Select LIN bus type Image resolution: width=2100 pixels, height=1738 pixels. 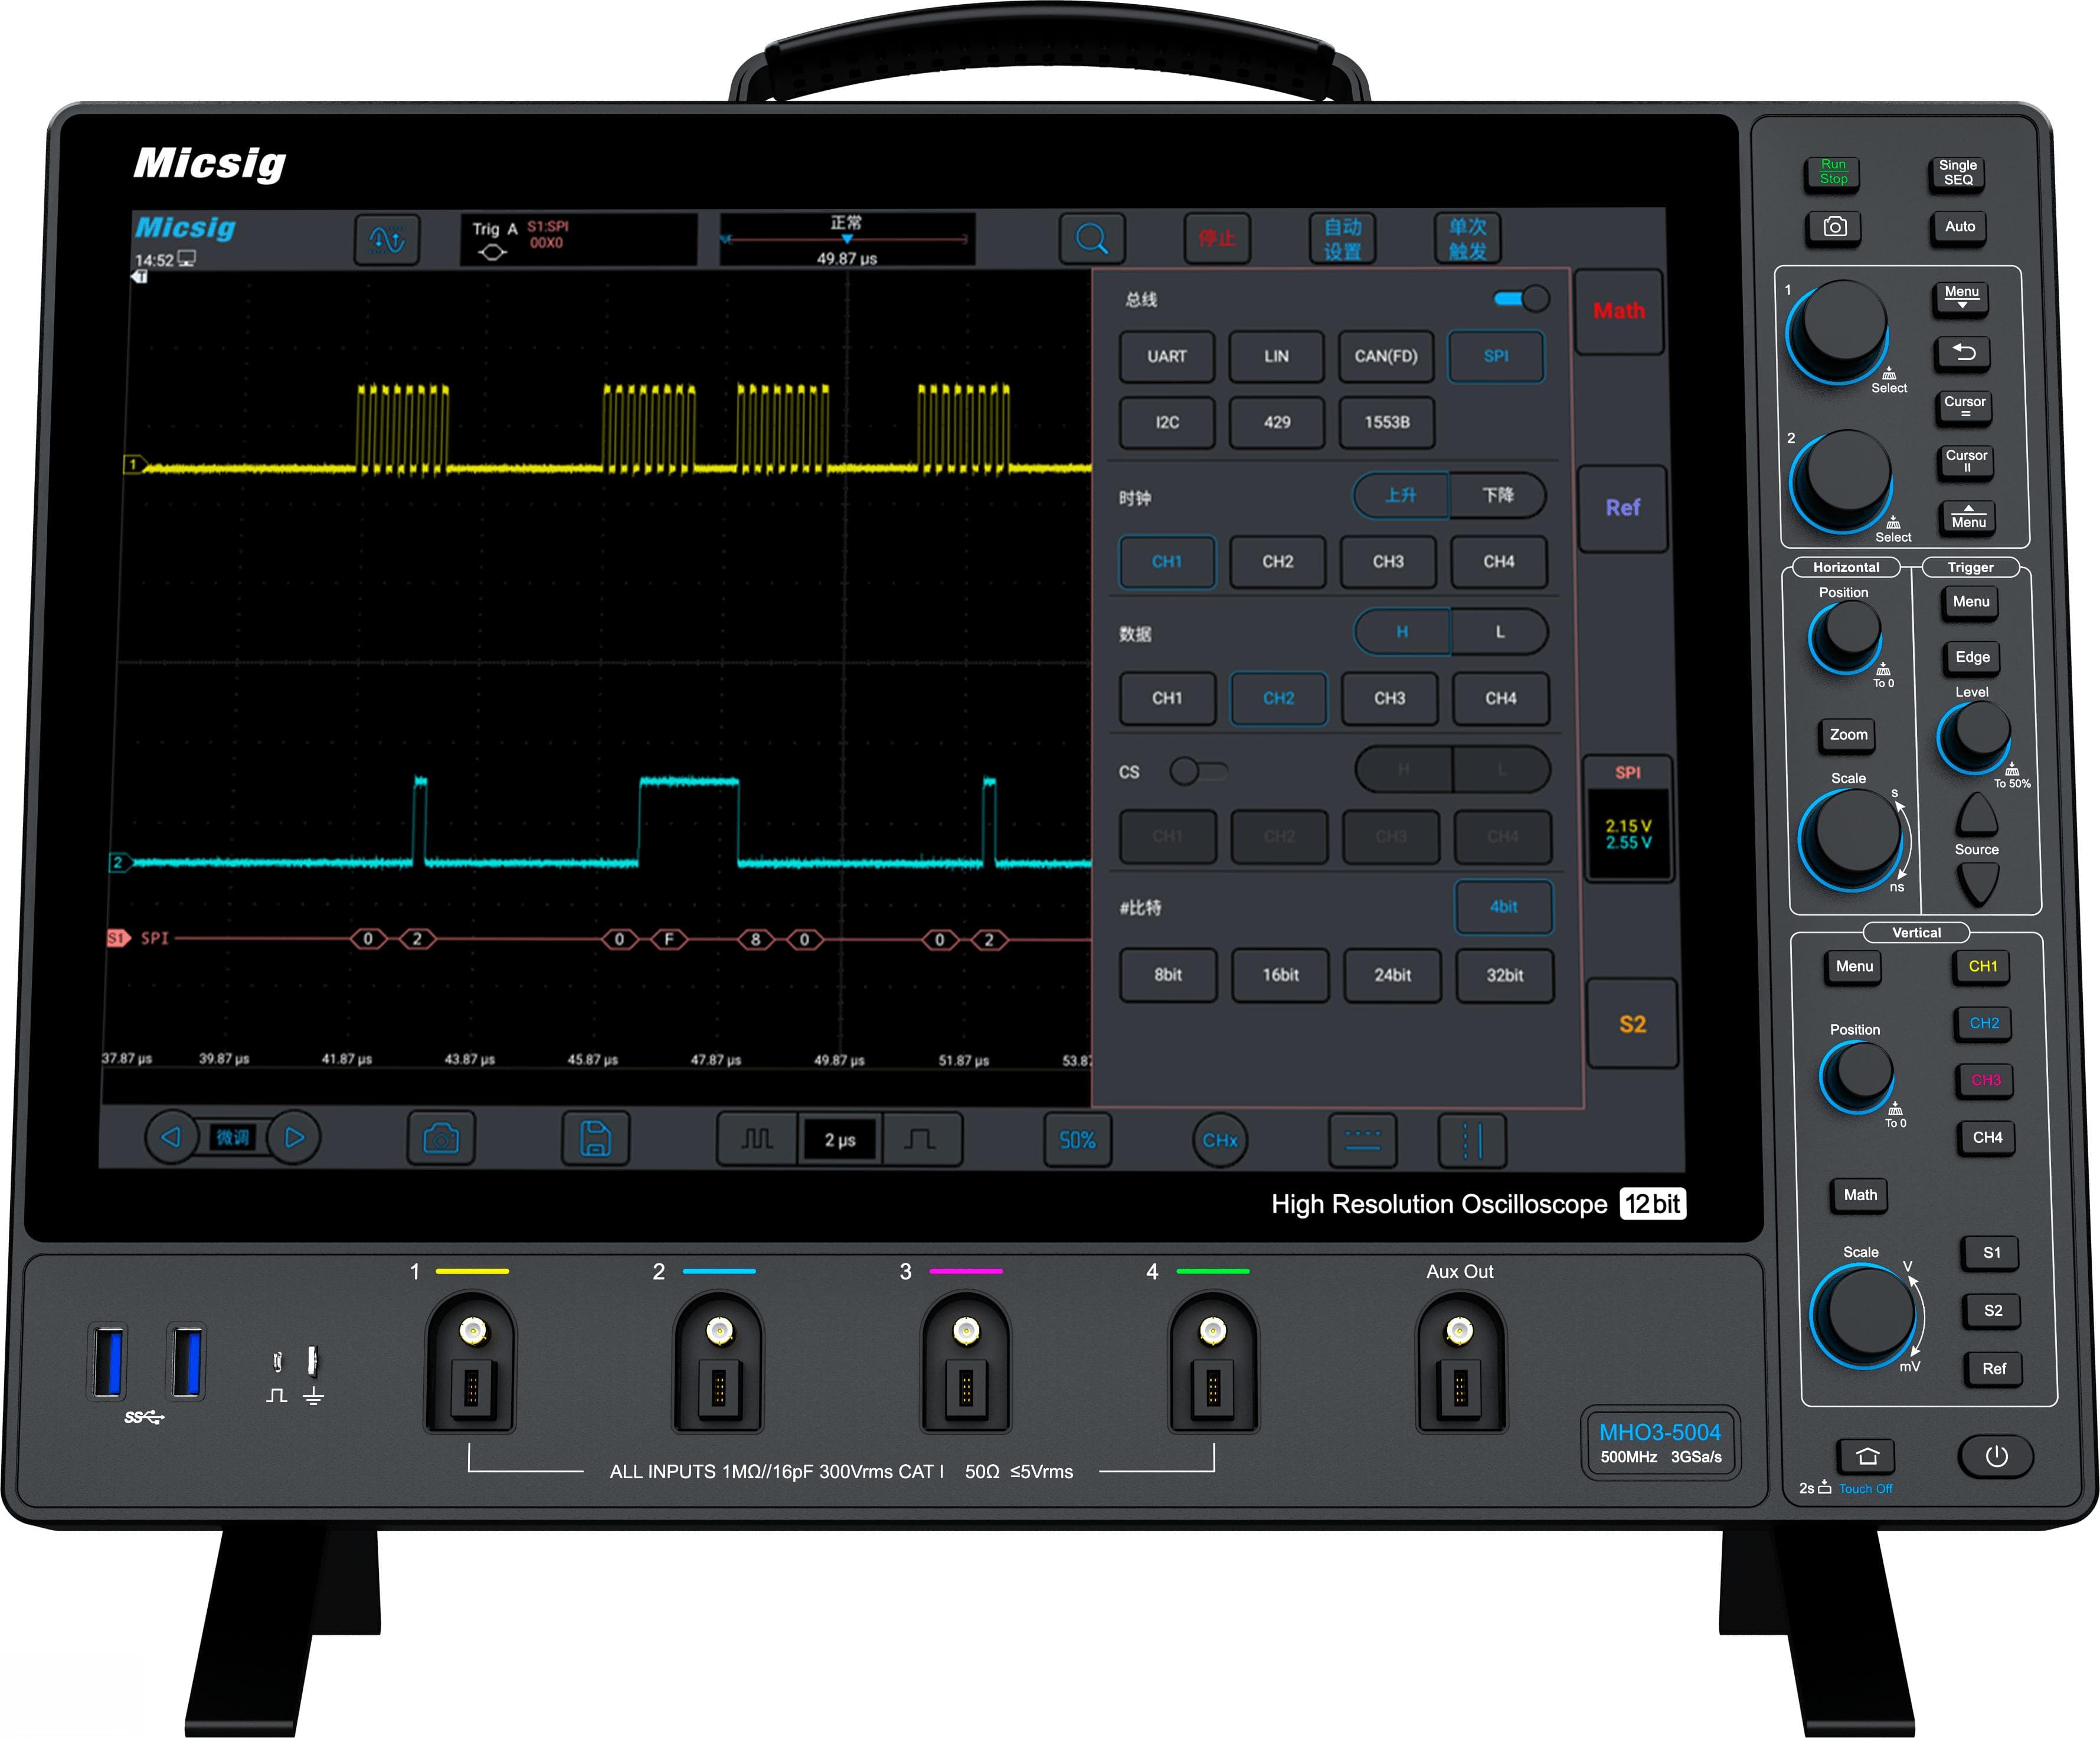(x=1276, y=356)
